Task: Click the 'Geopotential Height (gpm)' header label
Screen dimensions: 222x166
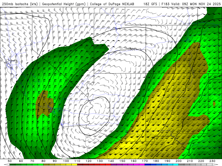Action: pyautogui.click(x=64, y=4)
